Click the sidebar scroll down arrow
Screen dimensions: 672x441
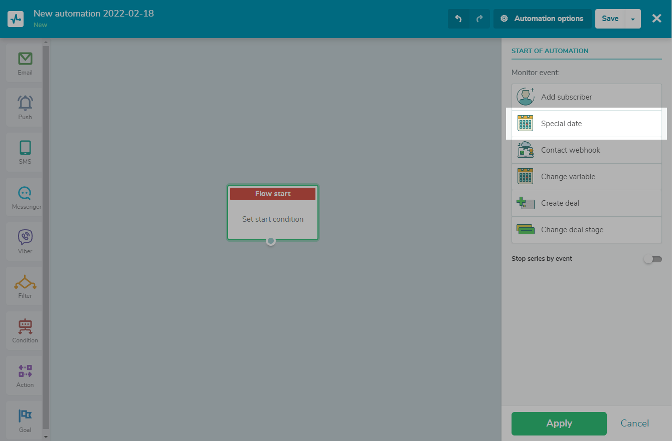[x=46, y=436]
